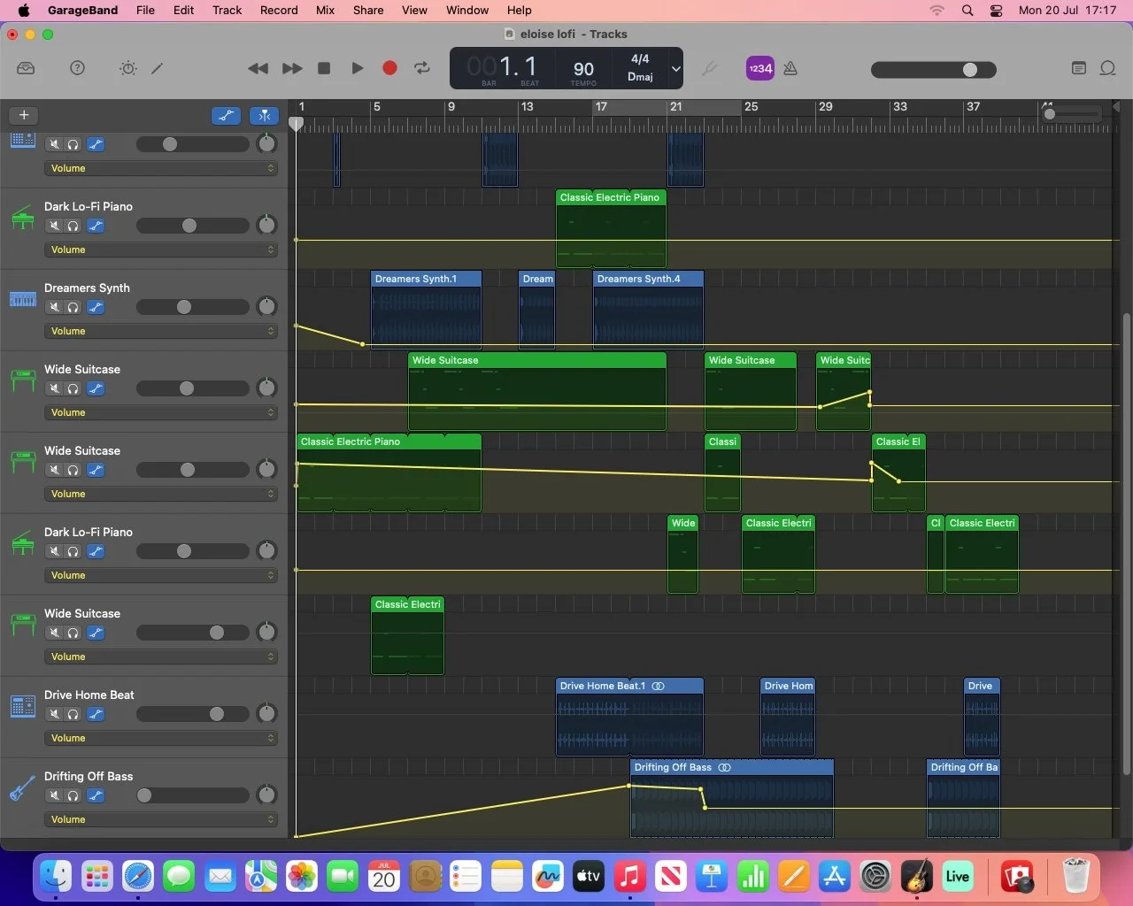Toggle Show Automation in the track header
This screenshot has height=906, width=1133.
coord(227,115)
